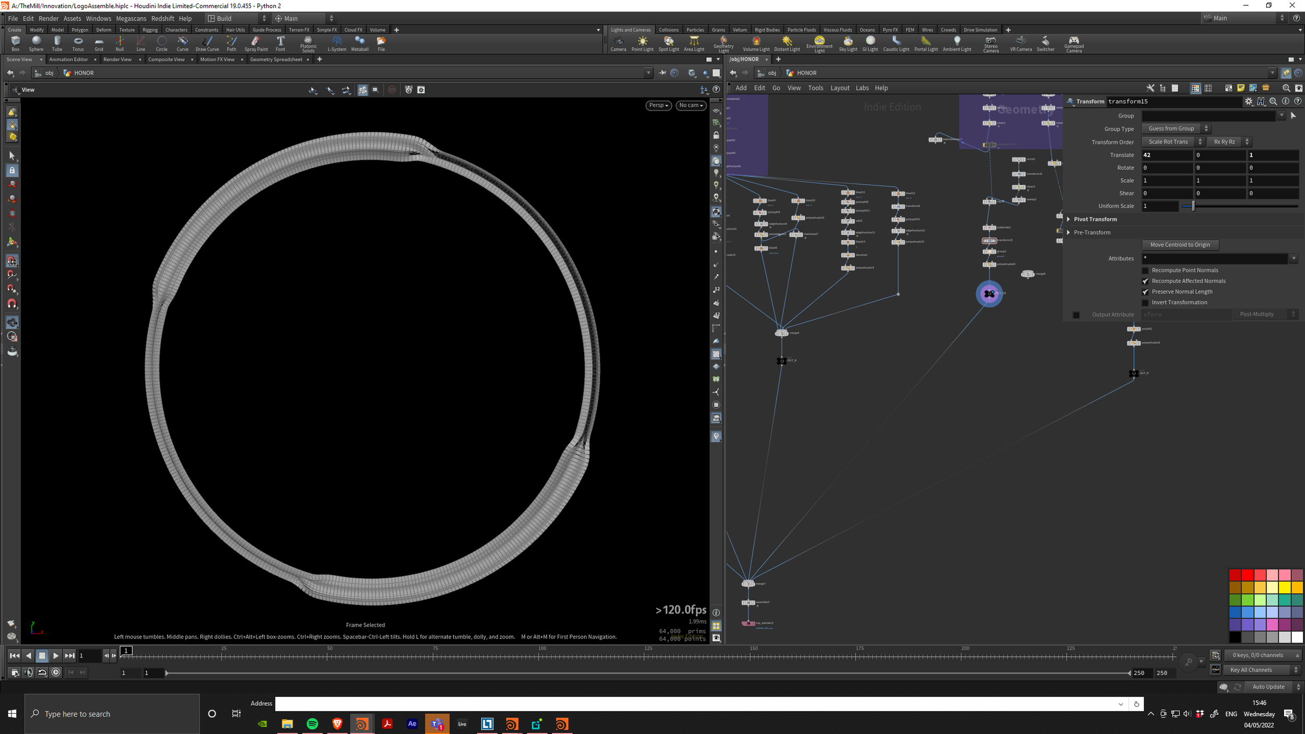Open the Scale Rot Trans dropdown
The width and height of the screenshot is (1305, 734).
[x=1172, y=142]
